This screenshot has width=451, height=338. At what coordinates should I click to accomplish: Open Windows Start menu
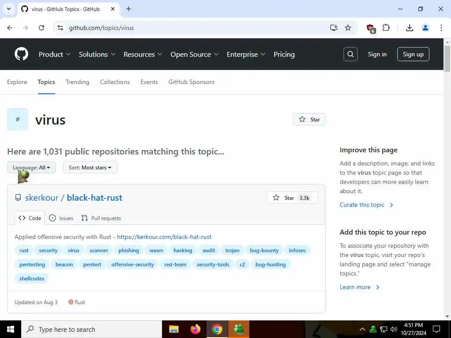[x=11, y=329]
